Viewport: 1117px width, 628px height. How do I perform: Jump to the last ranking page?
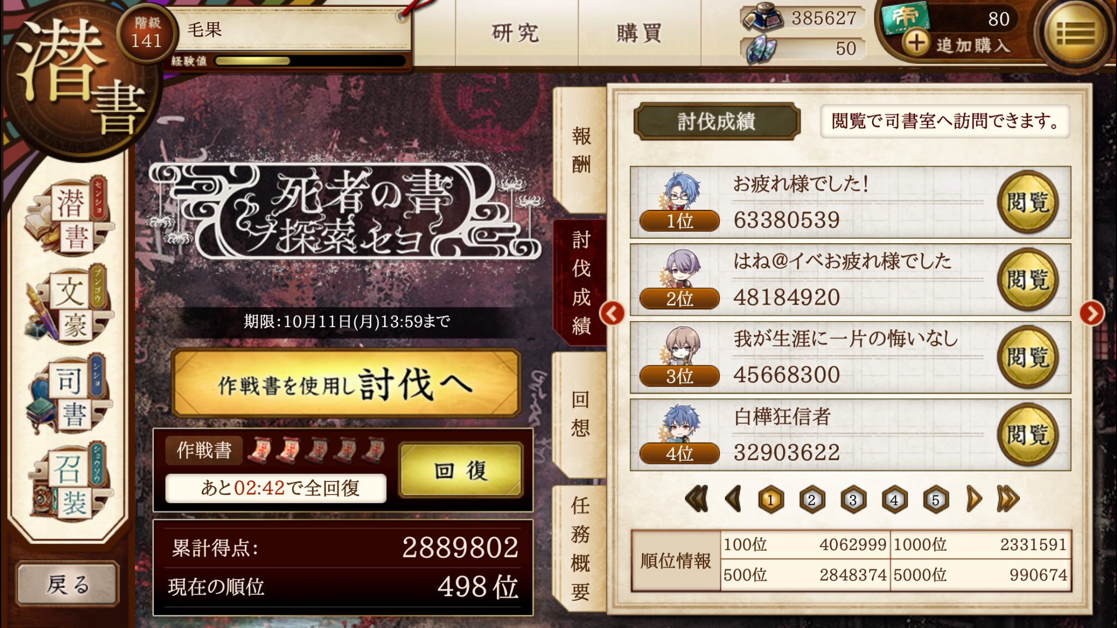coord(1008,499)
